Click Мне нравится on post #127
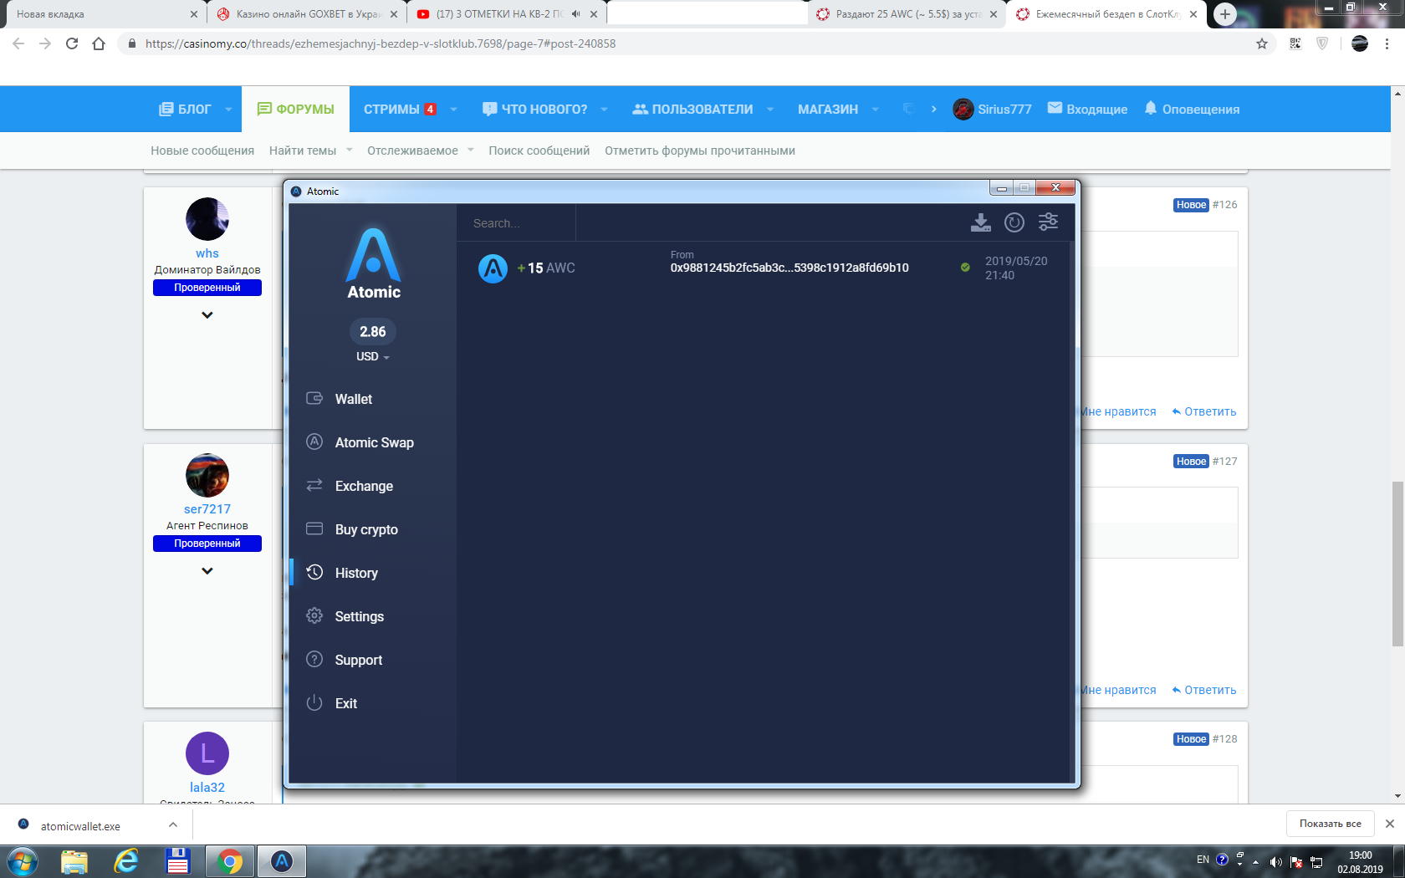This screenshot has width=1405, height=878. pyautogui.click(x=1118, y=690)
